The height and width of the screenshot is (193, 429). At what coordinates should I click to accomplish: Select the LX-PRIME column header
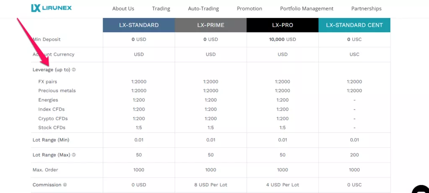pos(211,25)
